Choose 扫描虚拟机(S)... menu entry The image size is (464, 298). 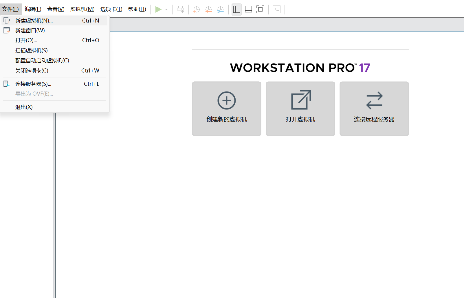click(x=54, y=50)
